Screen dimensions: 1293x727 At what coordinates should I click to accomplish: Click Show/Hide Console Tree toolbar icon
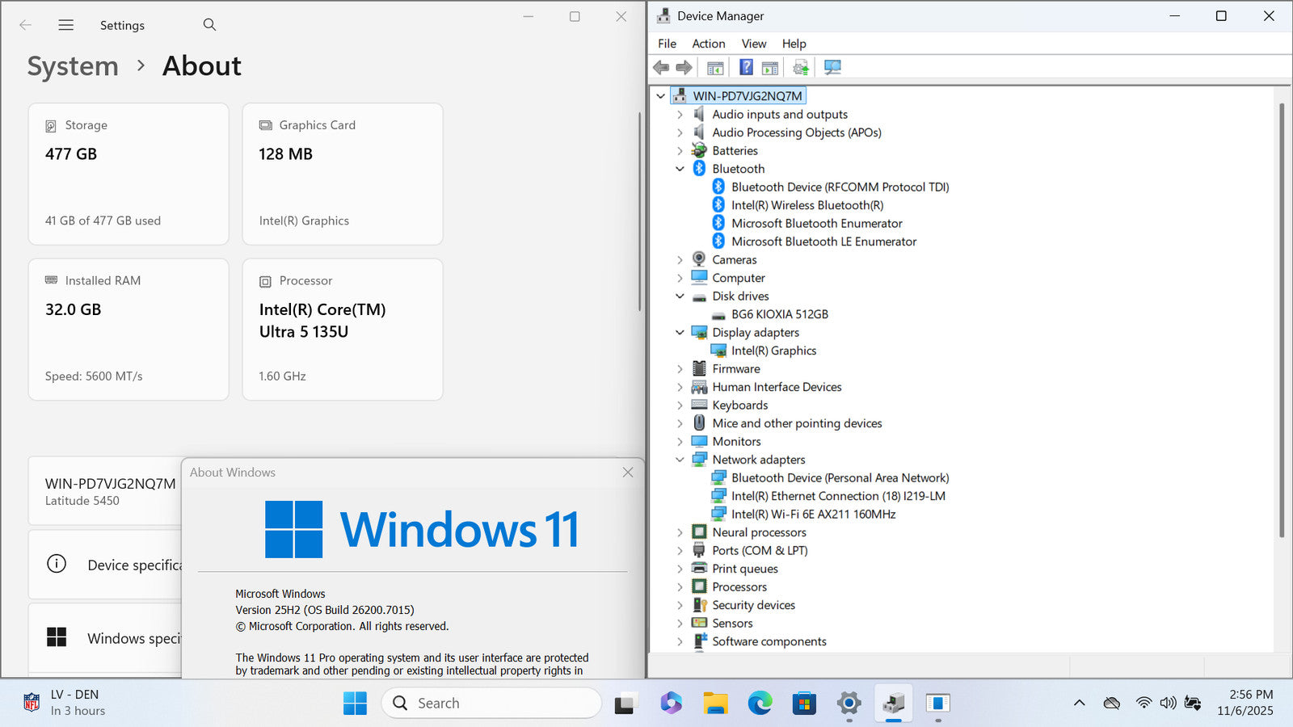pos(715,68)
